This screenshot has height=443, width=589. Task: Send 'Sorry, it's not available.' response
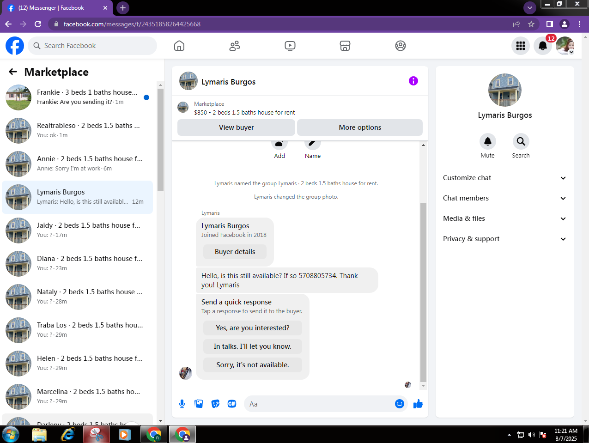tap(253, 365)
